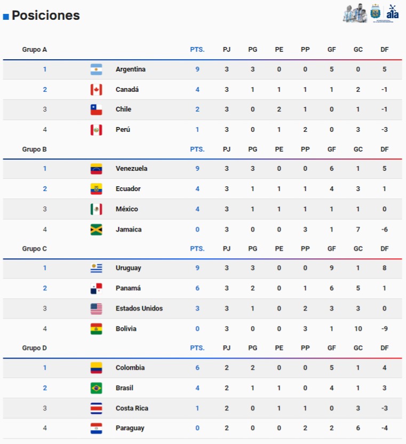
Task: Click the DF column header in Grupo C
Action: coord(385,249)
